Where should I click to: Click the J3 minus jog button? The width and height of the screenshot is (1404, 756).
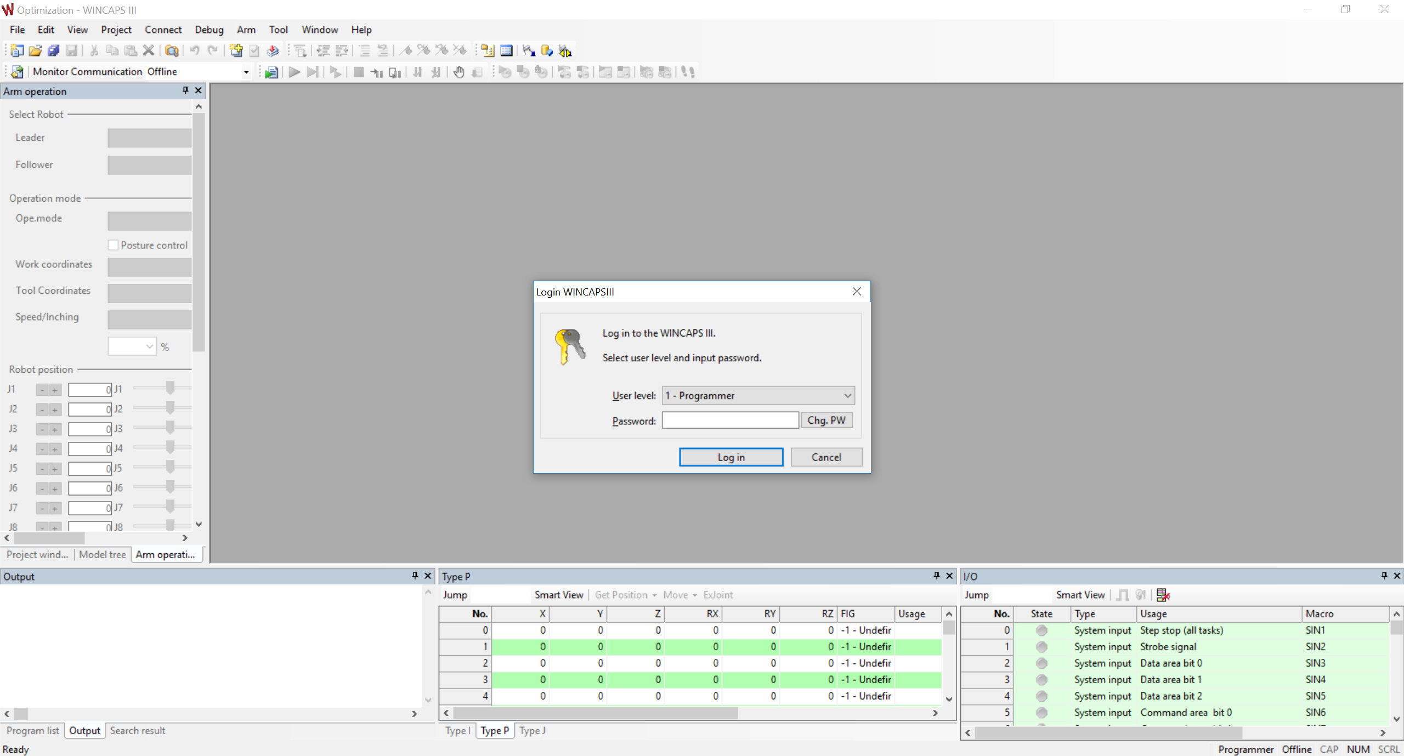[x=42, y=429]
